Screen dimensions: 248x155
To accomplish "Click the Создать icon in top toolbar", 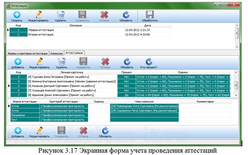I will pos(17,15).
